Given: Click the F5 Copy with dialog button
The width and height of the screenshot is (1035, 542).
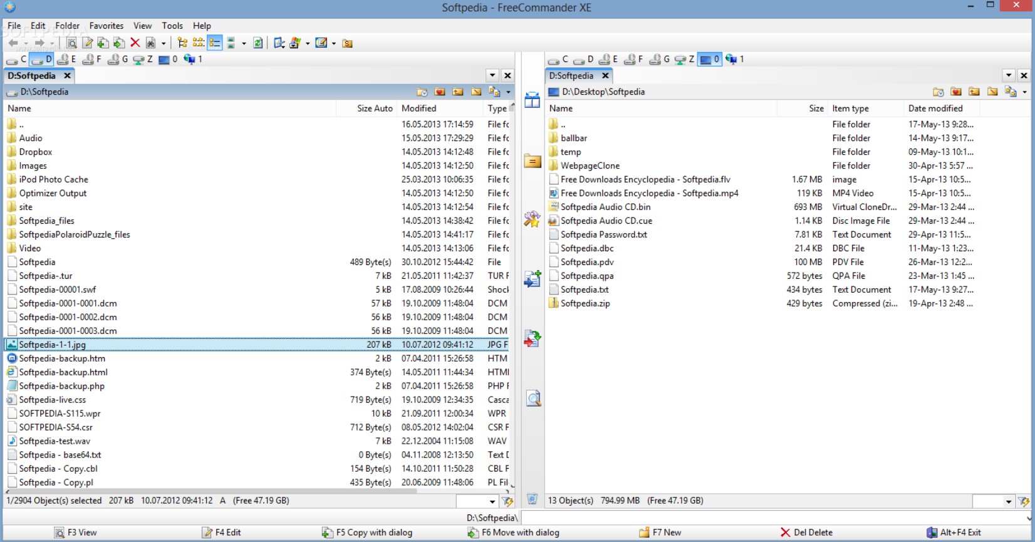Looking at the screenshot, I should click(x=367, y=533).
